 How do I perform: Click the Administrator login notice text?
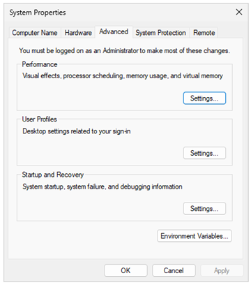124,50
